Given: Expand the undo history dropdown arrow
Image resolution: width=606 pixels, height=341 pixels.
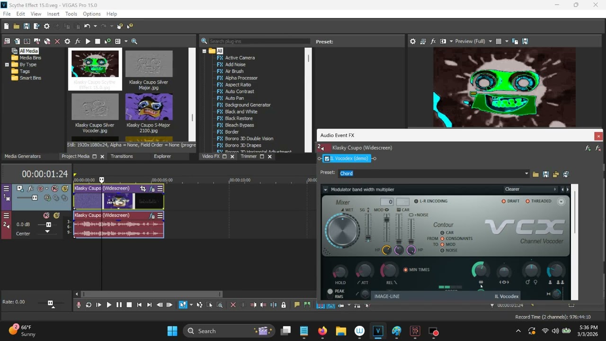Looking at the screenshot, I should (95, 27).
